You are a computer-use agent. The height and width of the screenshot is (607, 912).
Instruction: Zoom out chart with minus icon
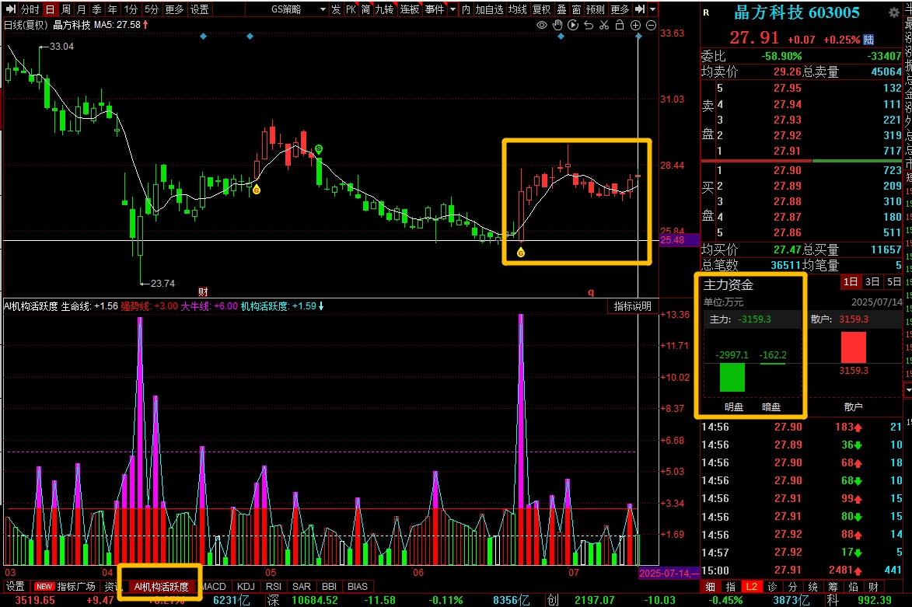tap(652, 25)
